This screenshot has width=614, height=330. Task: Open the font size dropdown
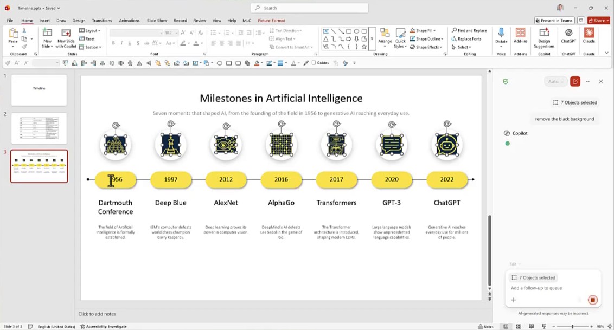coord(177,33)
